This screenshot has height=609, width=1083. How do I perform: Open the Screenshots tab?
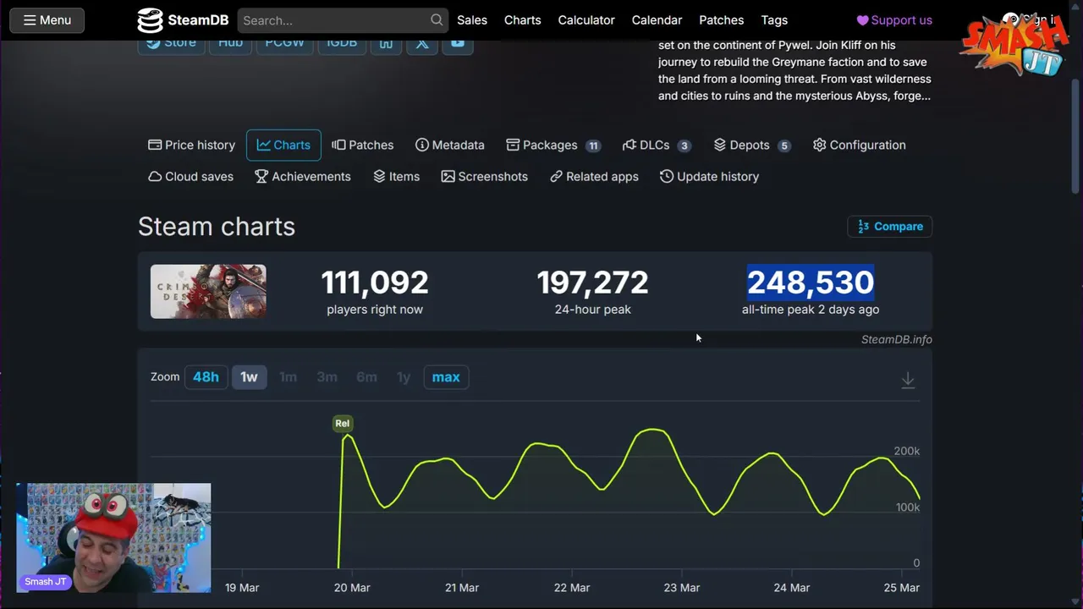coord(484,176)
